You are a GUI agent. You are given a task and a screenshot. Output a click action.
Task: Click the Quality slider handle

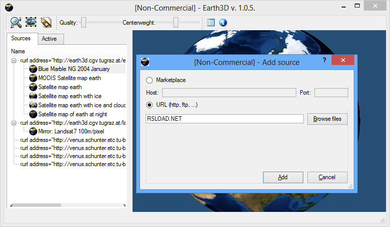pyautogui.click(x=84, y=23)
